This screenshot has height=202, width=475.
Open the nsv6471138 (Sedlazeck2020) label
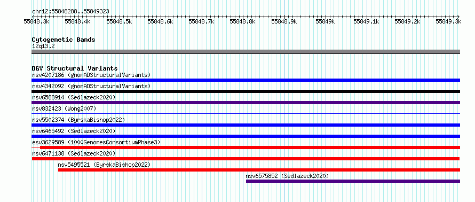click(74, 153)
